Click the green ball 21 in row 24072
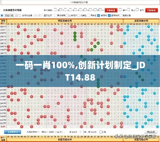The image size is (160, 142). [75, 33]
